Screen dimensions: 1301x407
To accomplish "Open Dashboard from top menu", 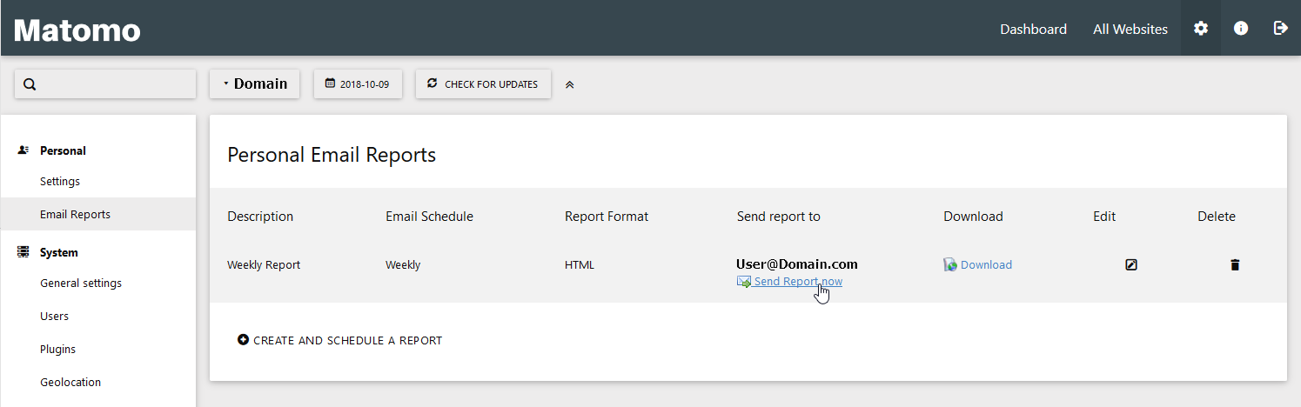I will tap(1033, 30).
